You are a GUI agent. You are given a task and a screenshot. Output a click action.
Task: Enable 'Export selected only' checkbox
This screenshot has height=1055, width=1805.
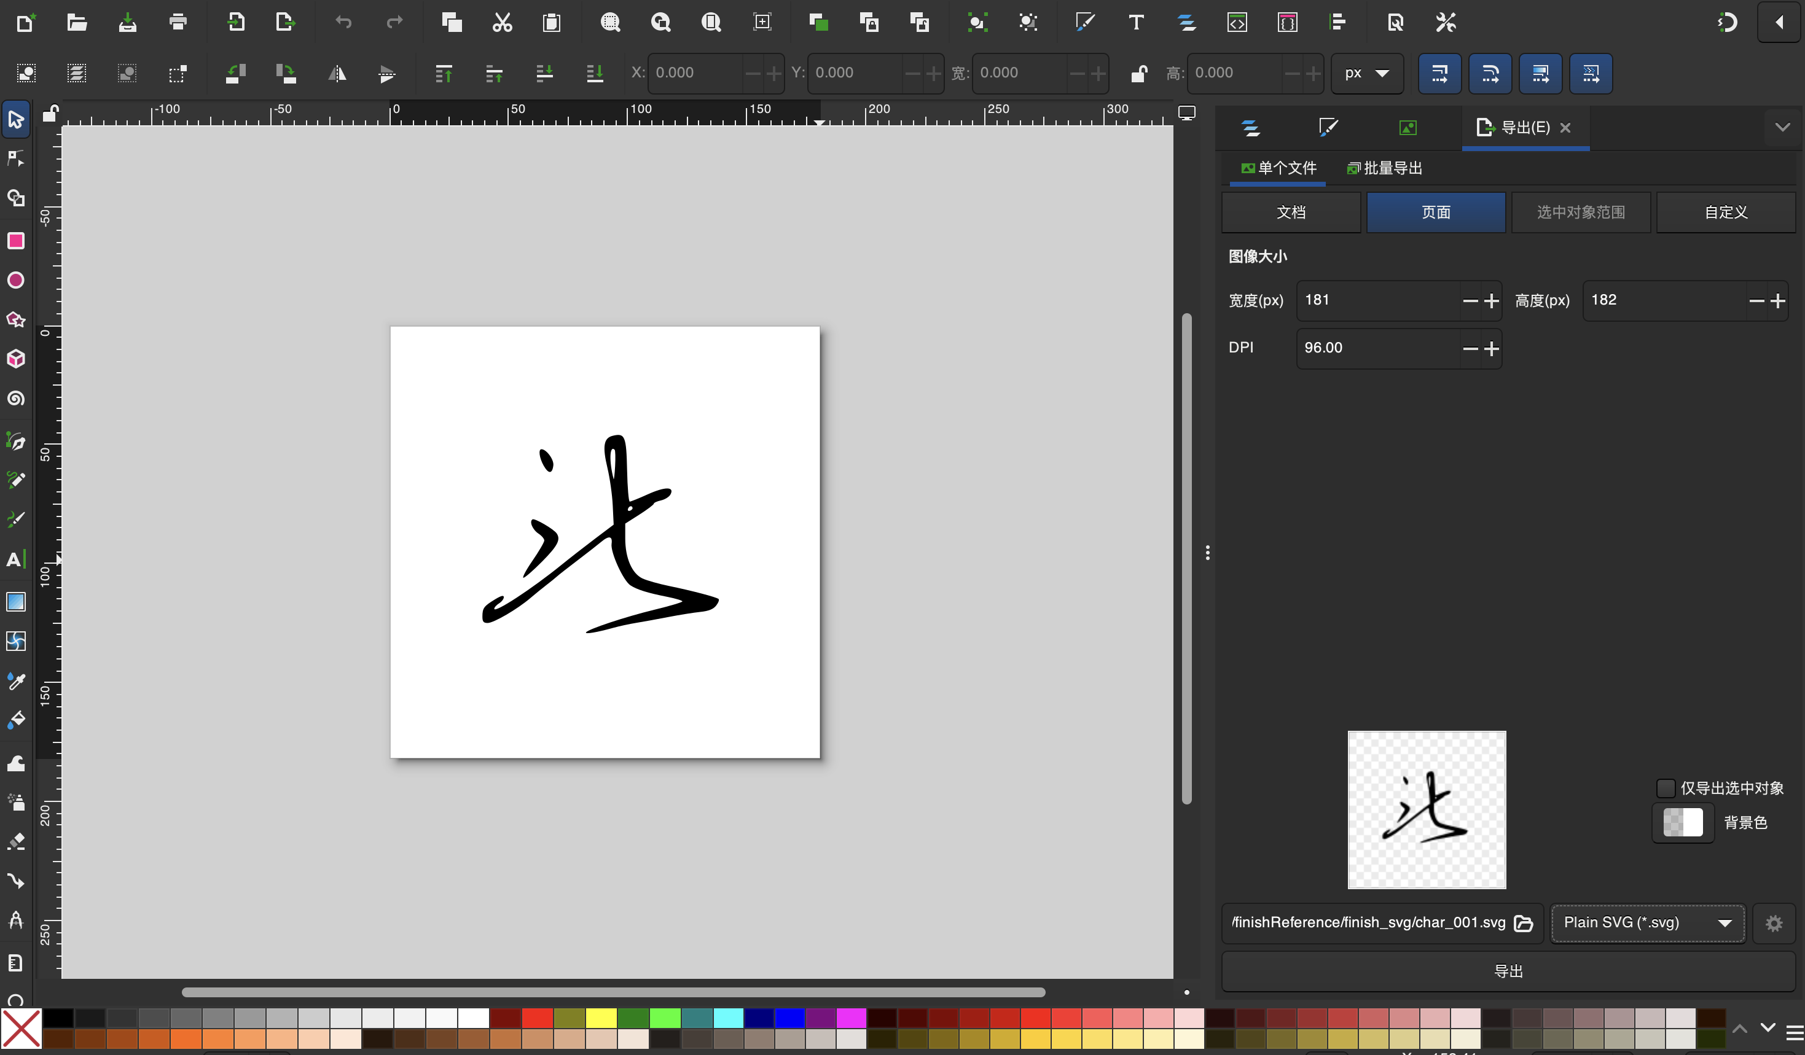click(1666, 788)
